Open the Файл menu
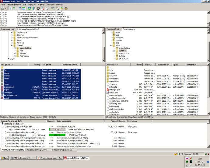This screenshot has width=210, height=168. (x=3, y=5)
